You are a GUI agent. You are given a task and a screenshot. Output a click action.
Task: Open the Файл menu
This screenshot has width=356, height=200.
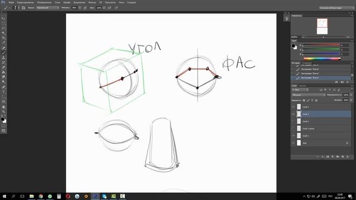11,2
